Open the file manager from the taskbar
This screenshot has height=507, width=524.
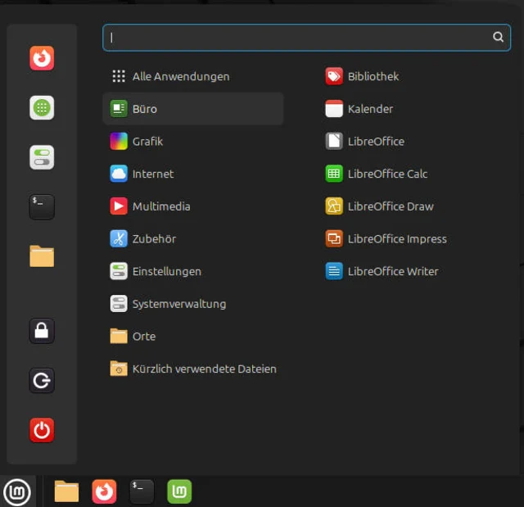pyautogui.click(x=66, y=491)
